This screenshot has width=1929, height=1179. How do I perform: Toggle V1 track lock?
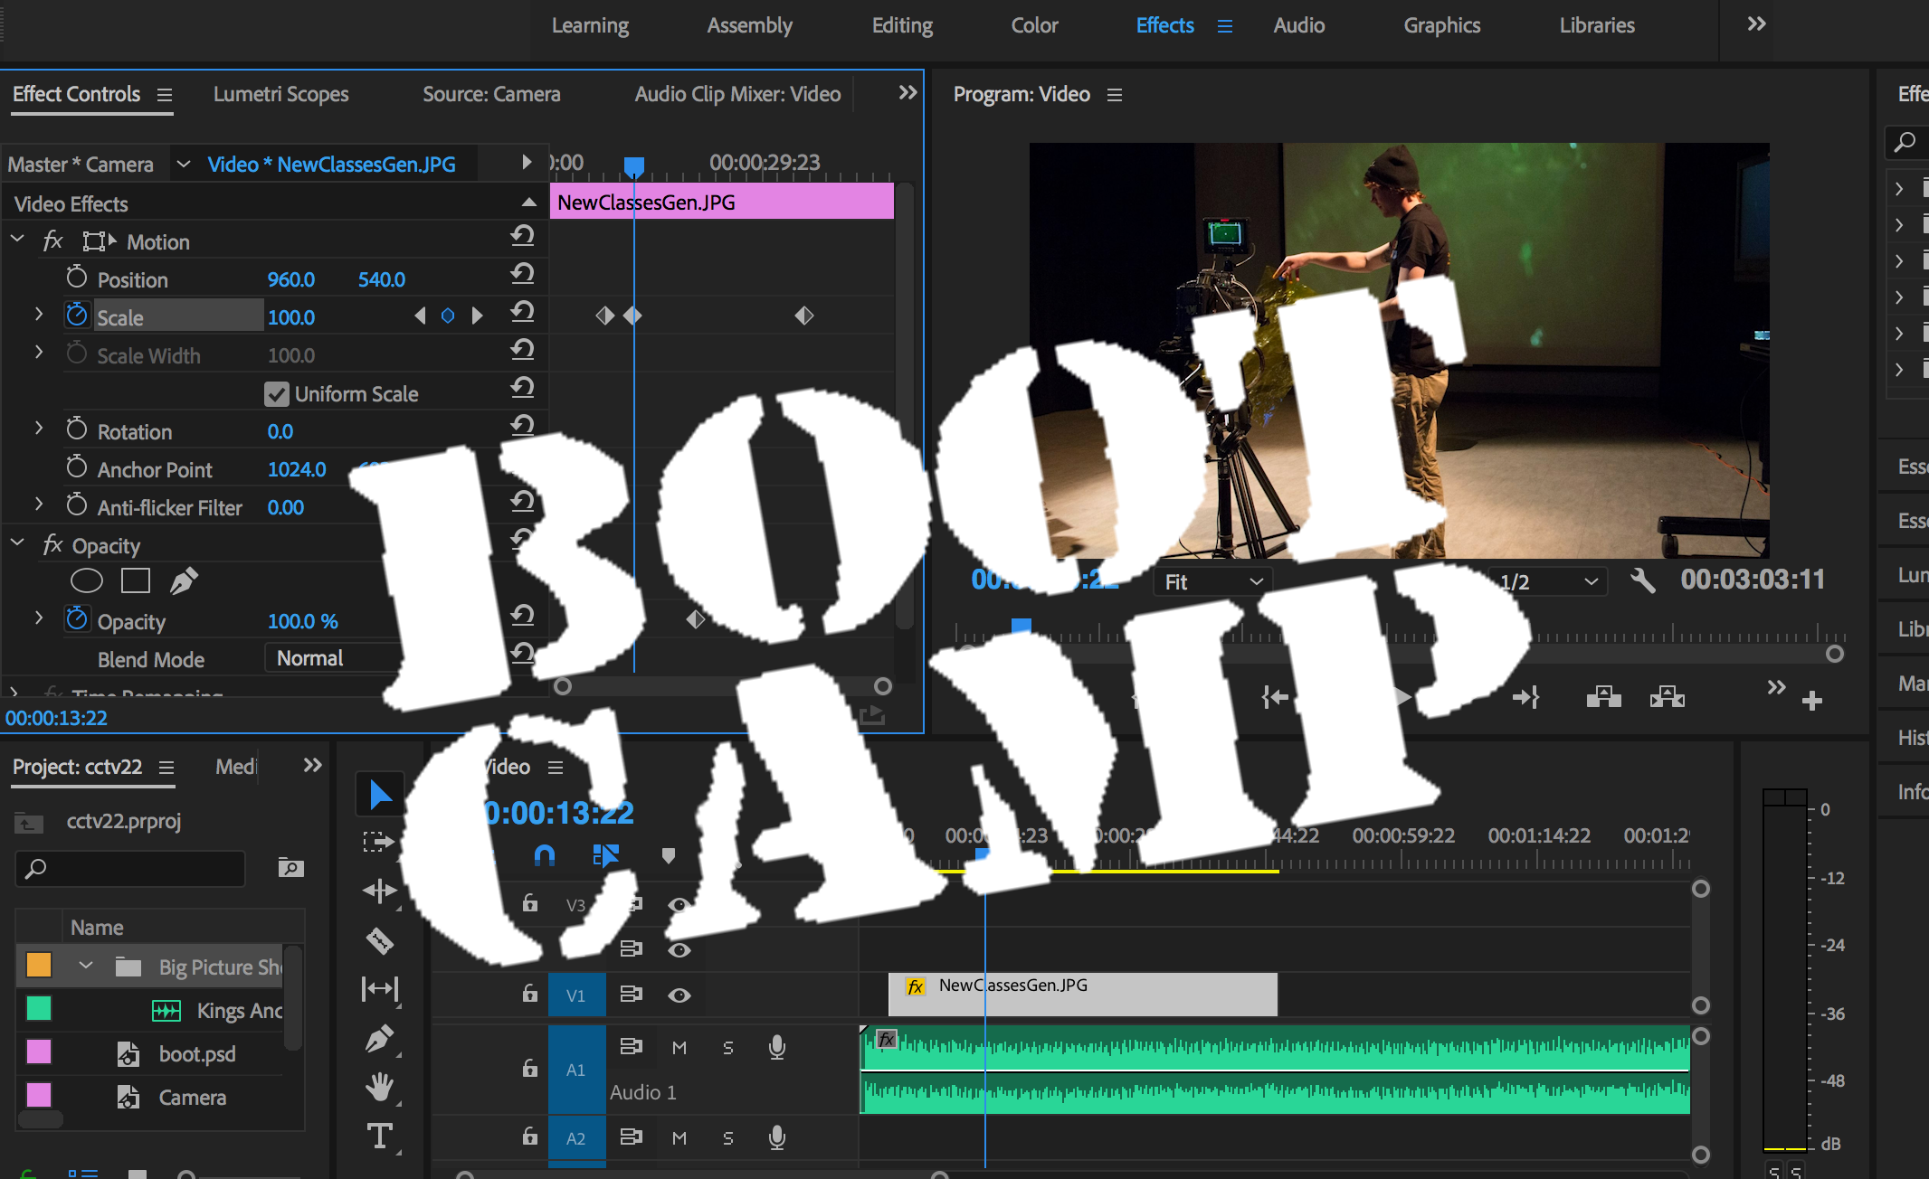point(530,993)
